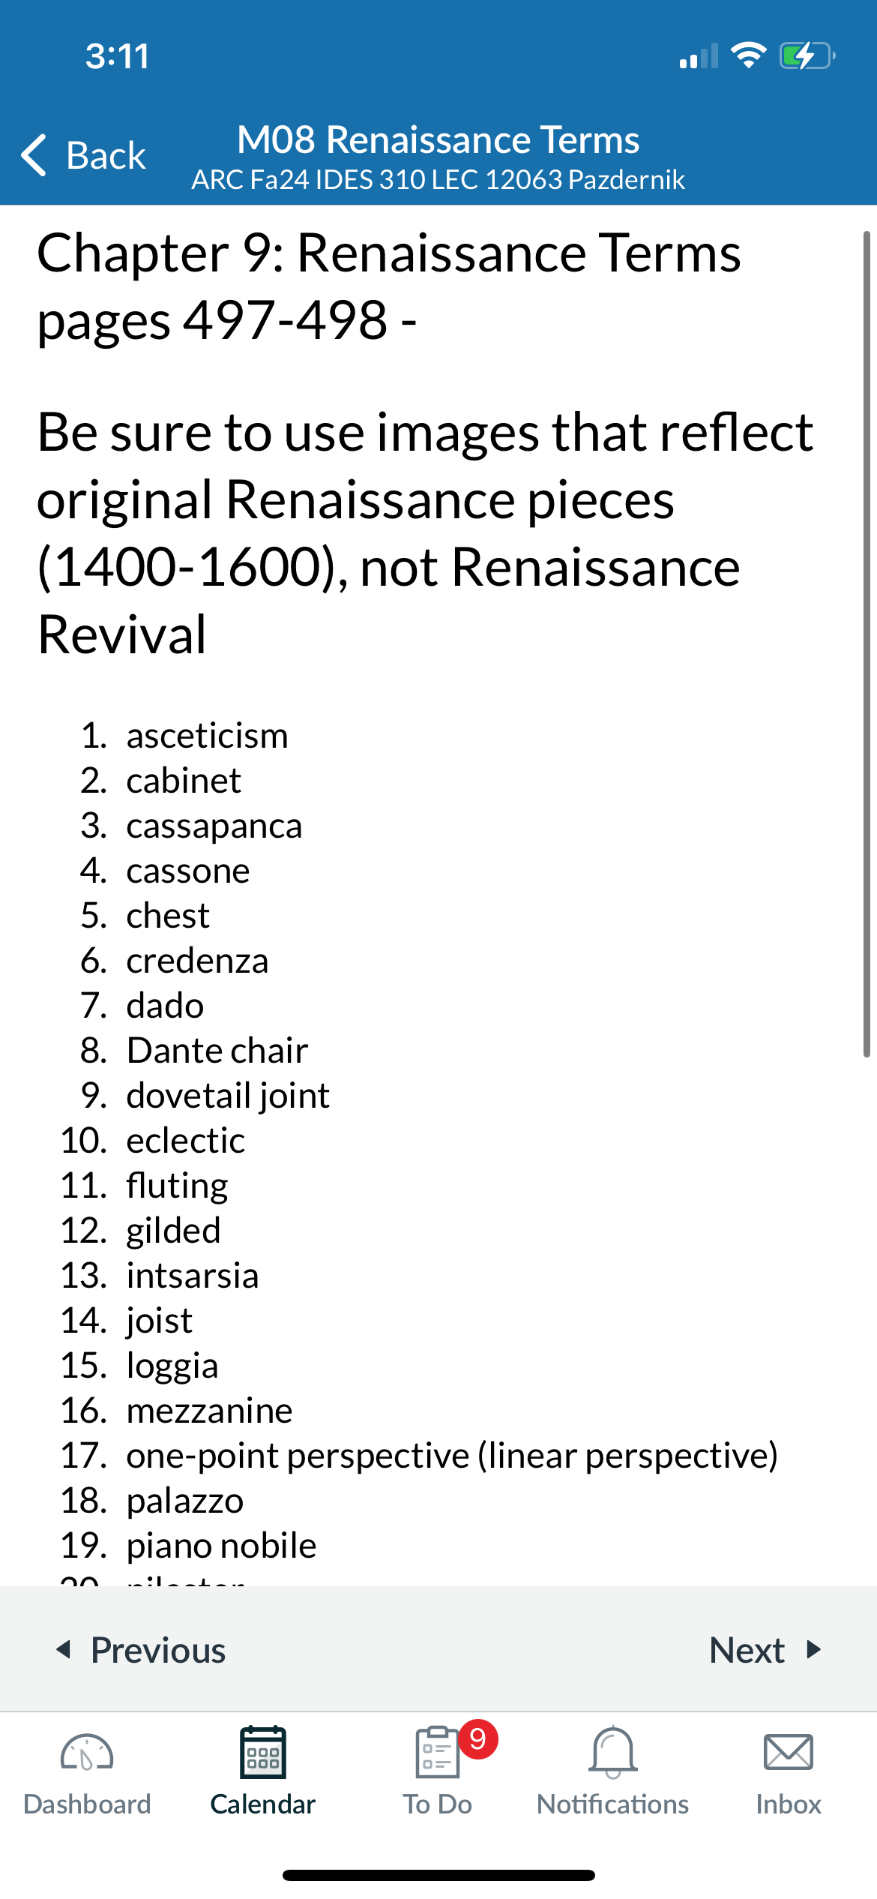Tap the M08 Renaissance Terms title
The width and height of the screenshot is (877, 1899).
[x=438, y=139]
